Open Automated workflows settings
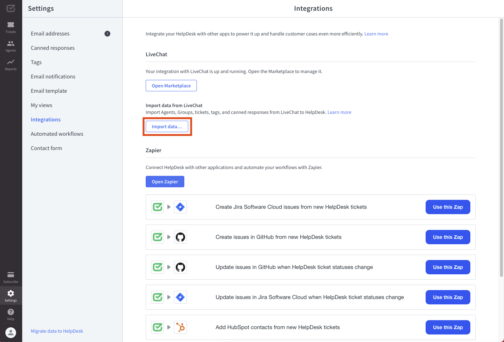The height and width of the screenshot is (342, 504). (57, 134)
